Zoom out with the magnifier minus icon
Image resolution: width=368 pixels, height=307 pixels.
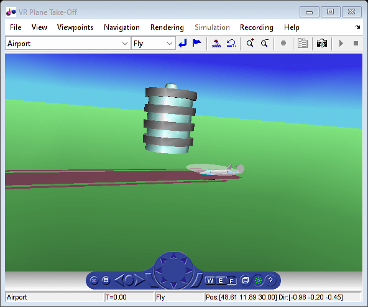pos(265,43)
